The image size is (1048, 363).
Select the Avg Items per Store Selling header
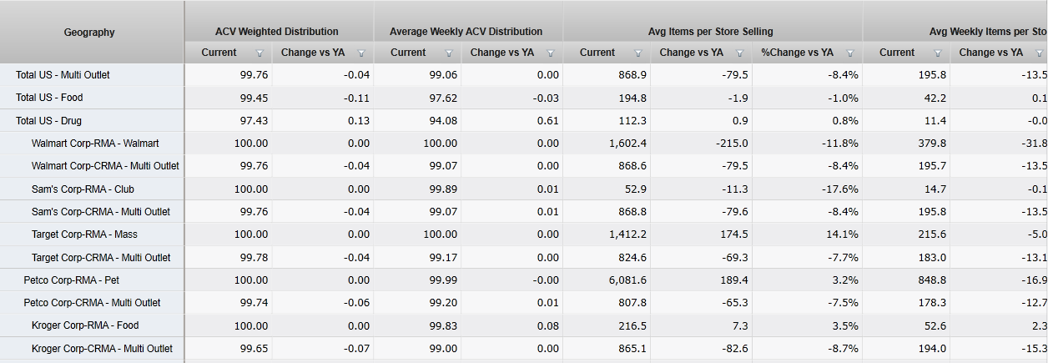[711, 32]
